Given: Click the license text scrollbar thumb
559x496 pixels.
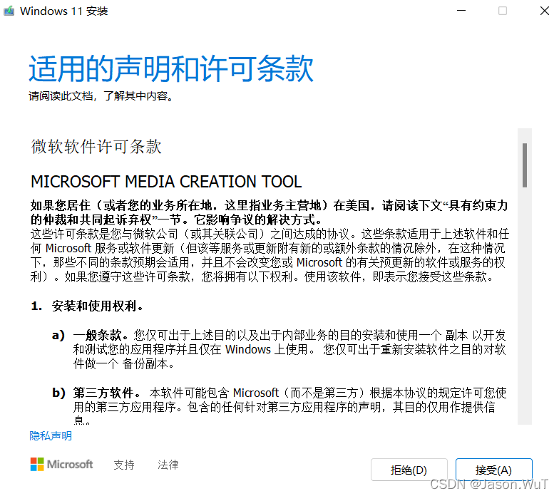Looking at the screenshot, I should (x=525, y=165).
